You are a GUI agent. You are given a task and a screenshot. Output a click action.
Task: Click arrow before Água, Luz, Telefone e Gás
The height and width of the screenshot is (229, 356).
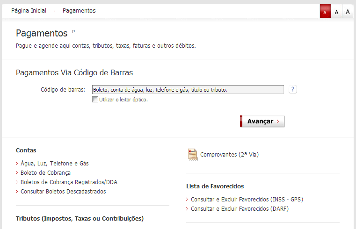(17, 164)
